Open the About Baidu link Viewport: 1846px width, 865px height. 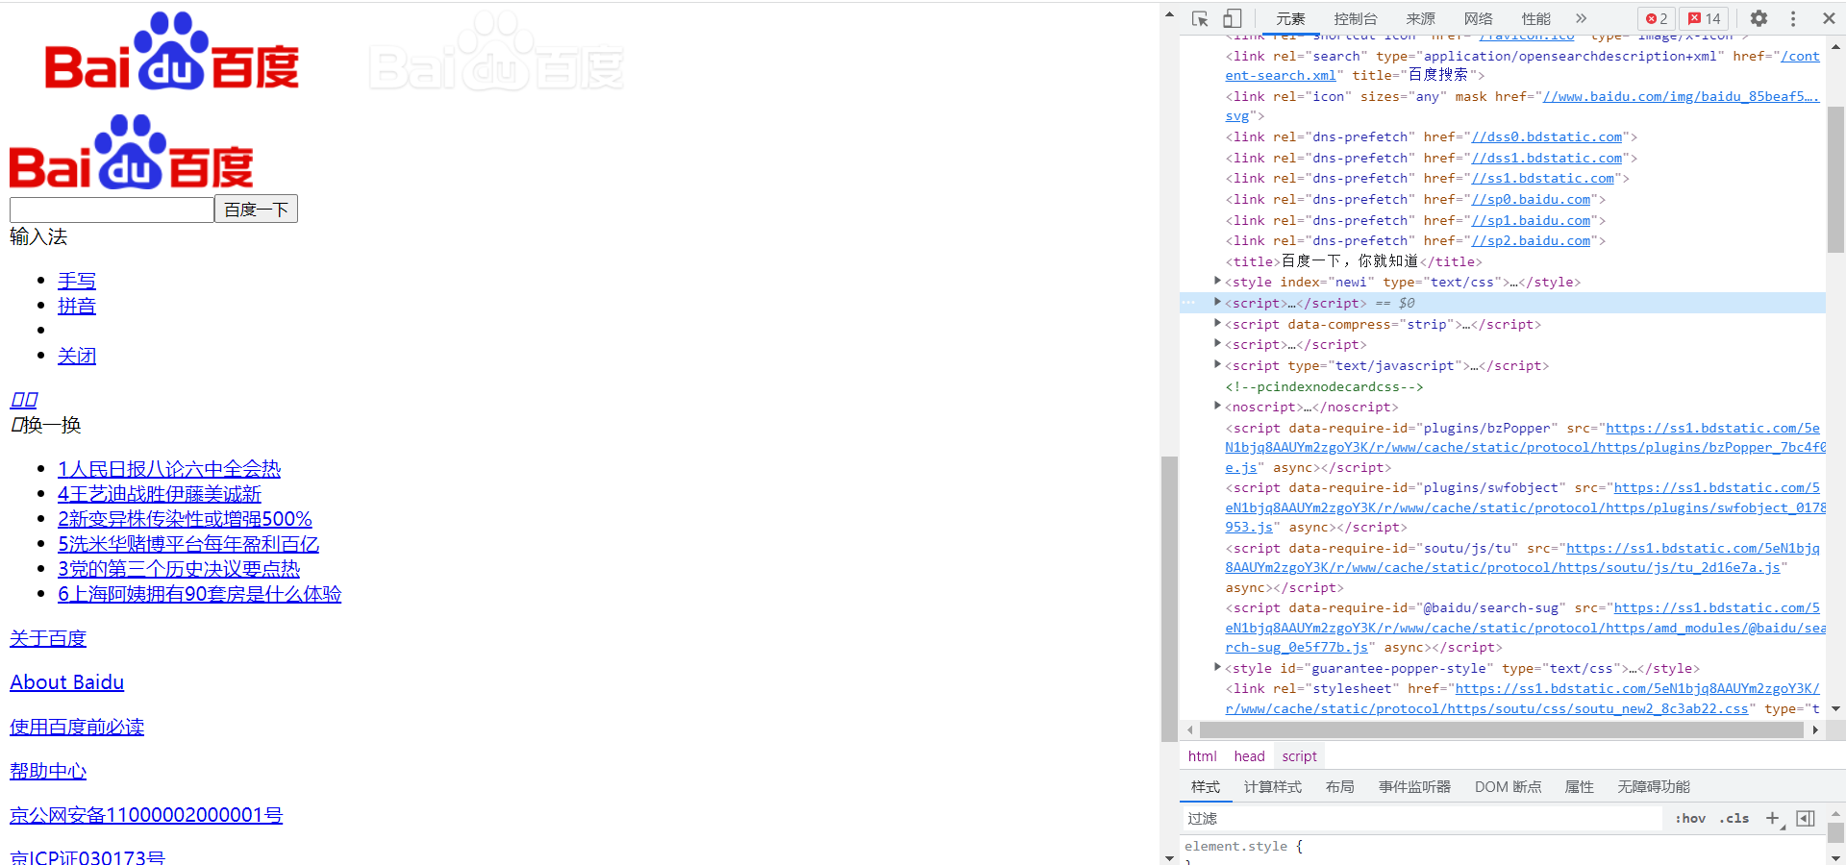coord(67,682)
